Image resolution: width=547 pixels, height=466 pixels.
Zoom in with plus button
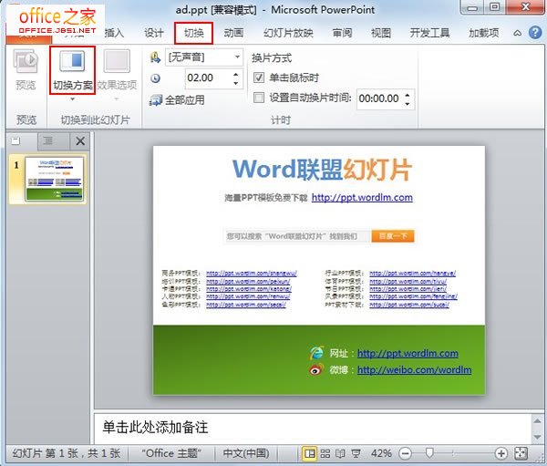(501, 453)
